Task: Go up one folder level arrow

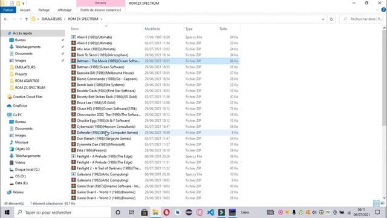Action: point(27,19)
